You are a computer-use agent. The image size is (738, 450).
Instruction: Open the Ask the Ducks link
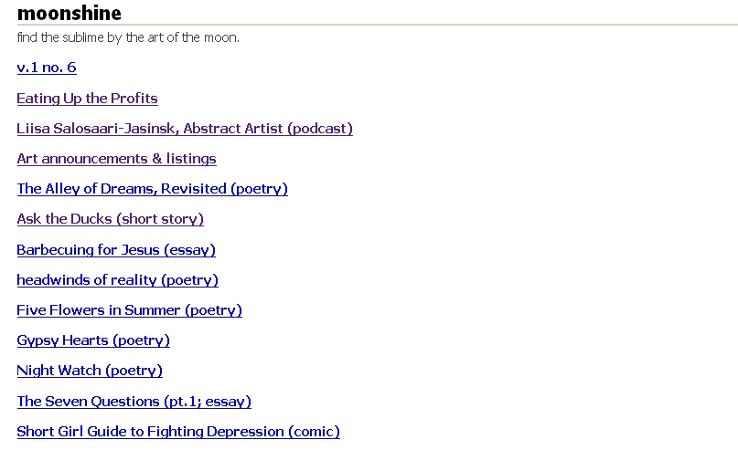[110, 219]
